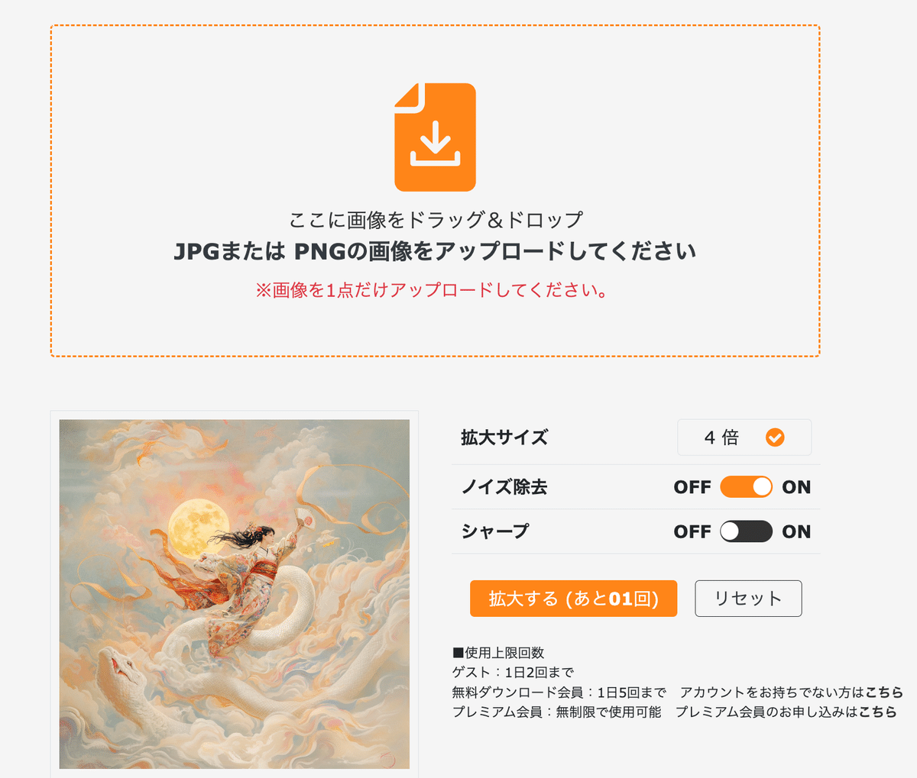917x778 pixels.
Task: Click OFF label next to ノイズ除去
Action: click(692, 487)
